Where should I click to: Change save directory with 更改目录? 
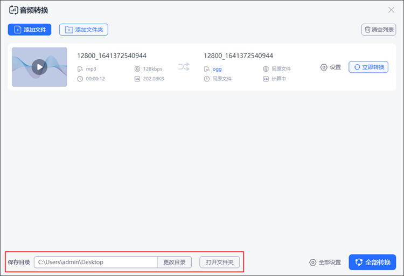[175, 262]
